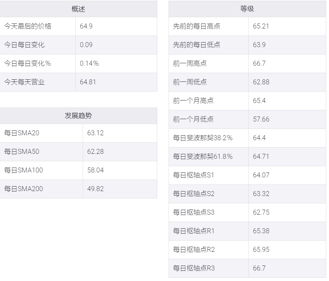The image size is (329, 281).
Task: Click the 62.28 SMA50 value
Action: click(95, 152)
